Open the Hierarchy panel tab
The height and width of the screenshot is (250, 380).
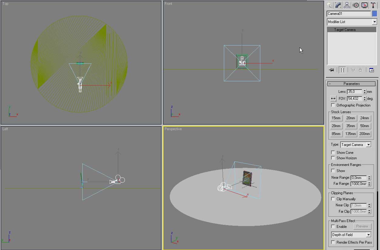pyautogui.click(x=347, y=5)
